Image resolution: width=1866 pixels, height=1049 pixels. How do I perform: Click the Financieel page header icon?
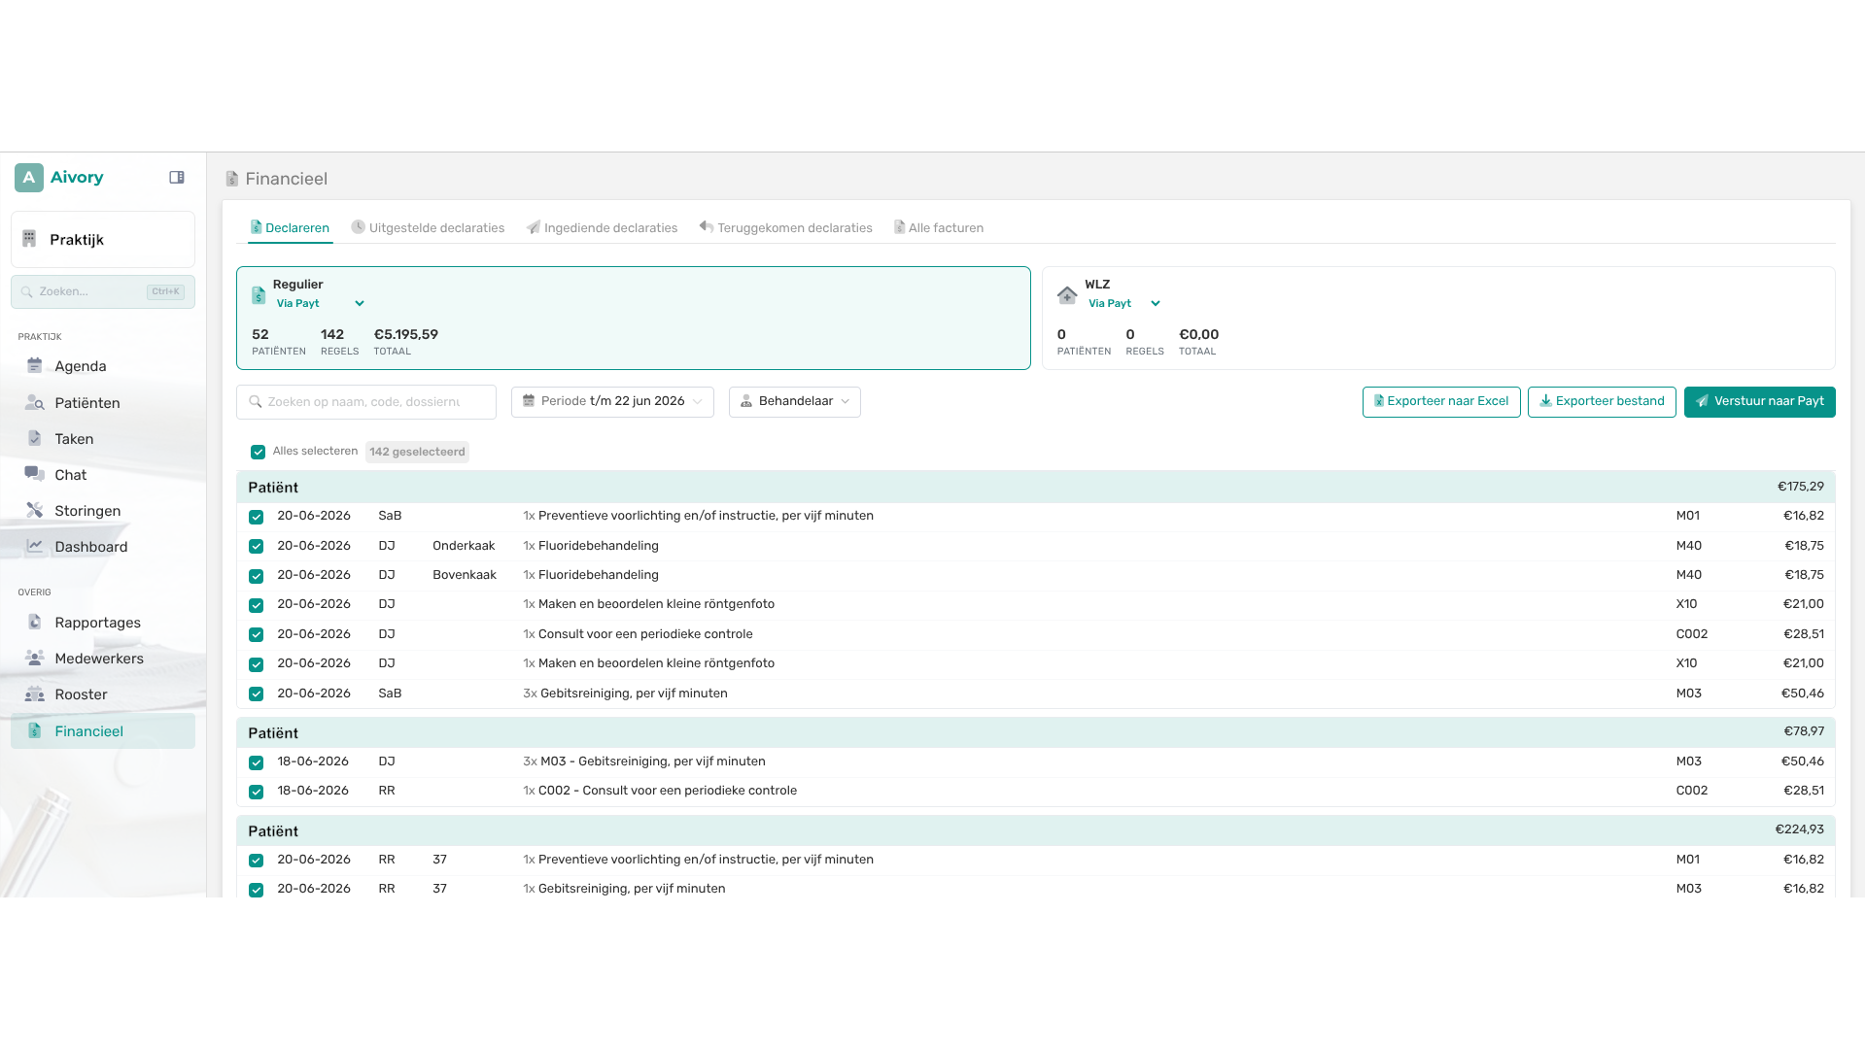click(232, 179)
